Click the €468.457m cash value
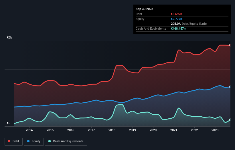 (x=179, y=29)
